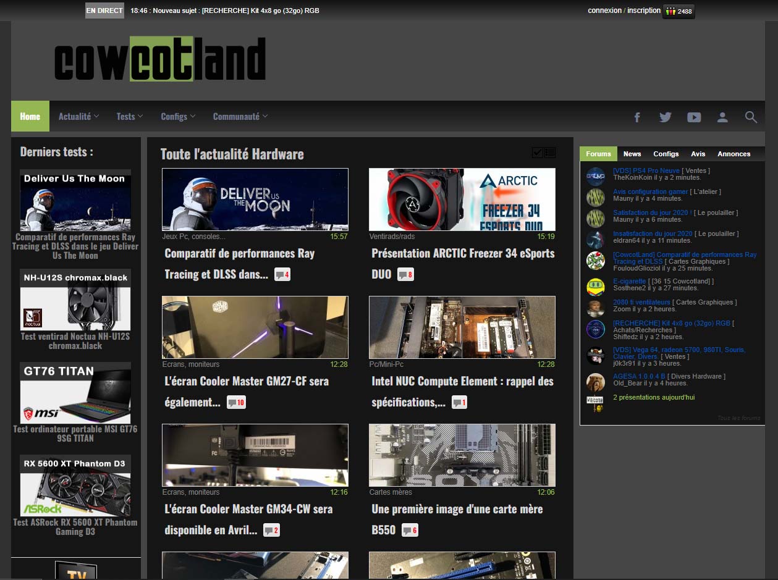The height and width of the screenshot is (580, 778).
Task: Open E-cigarette forum topic
Action: [x=629, y=281]
